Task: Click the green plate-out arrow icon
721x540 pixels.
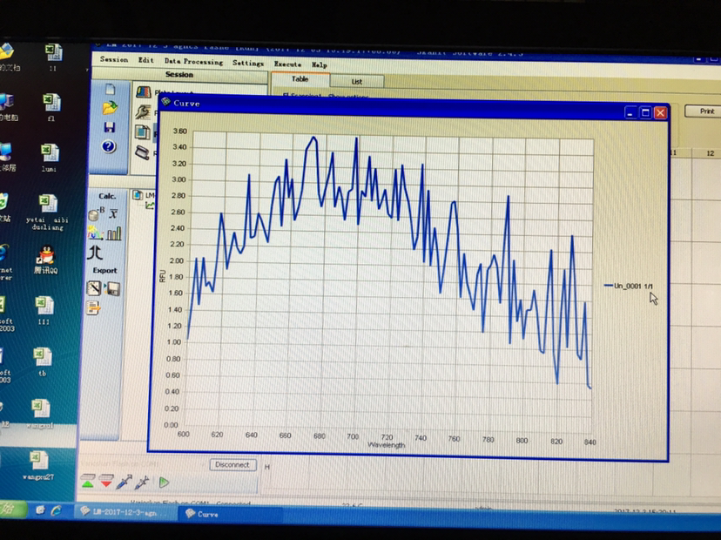Action: point(88,481)
